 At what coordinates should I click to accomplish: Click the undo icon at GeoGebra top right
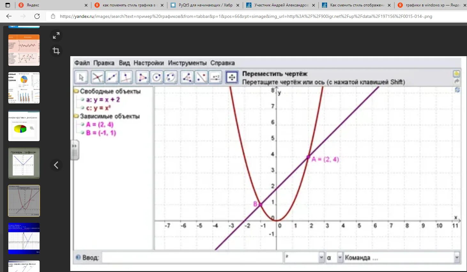point(456,74)
